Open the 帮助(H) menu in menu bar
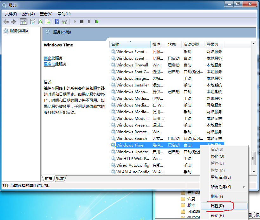This screenshot has height=220, width=260. click(x=64, y=14)
